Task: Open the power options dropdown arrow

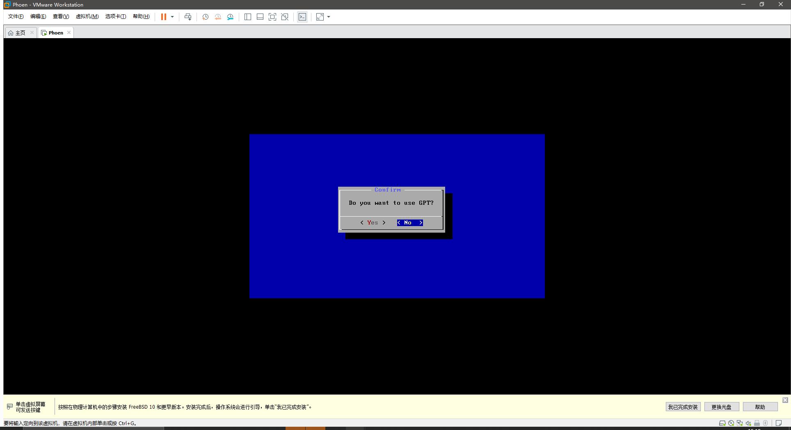Action: (173, 17)
